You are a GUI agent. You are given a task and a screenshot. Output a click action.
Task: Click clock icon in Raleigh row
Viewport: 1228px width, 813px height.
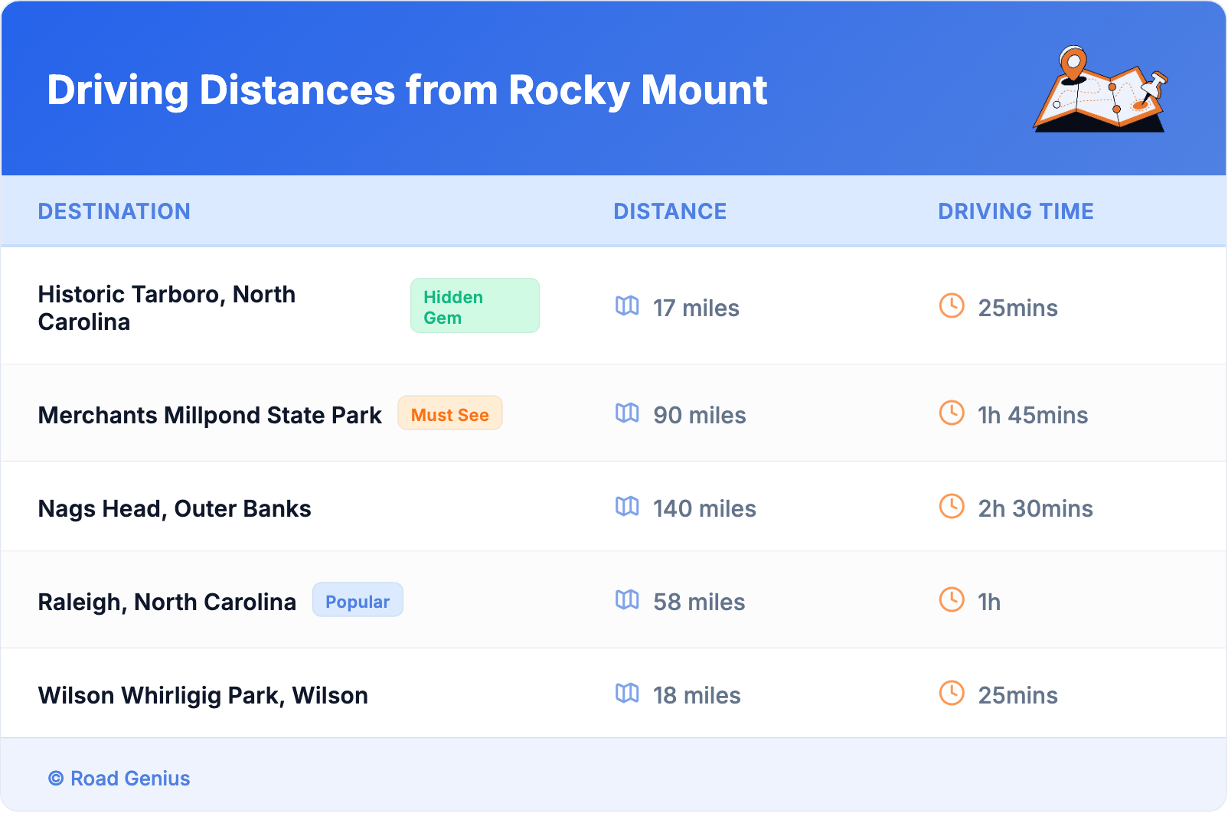[952, 600]
